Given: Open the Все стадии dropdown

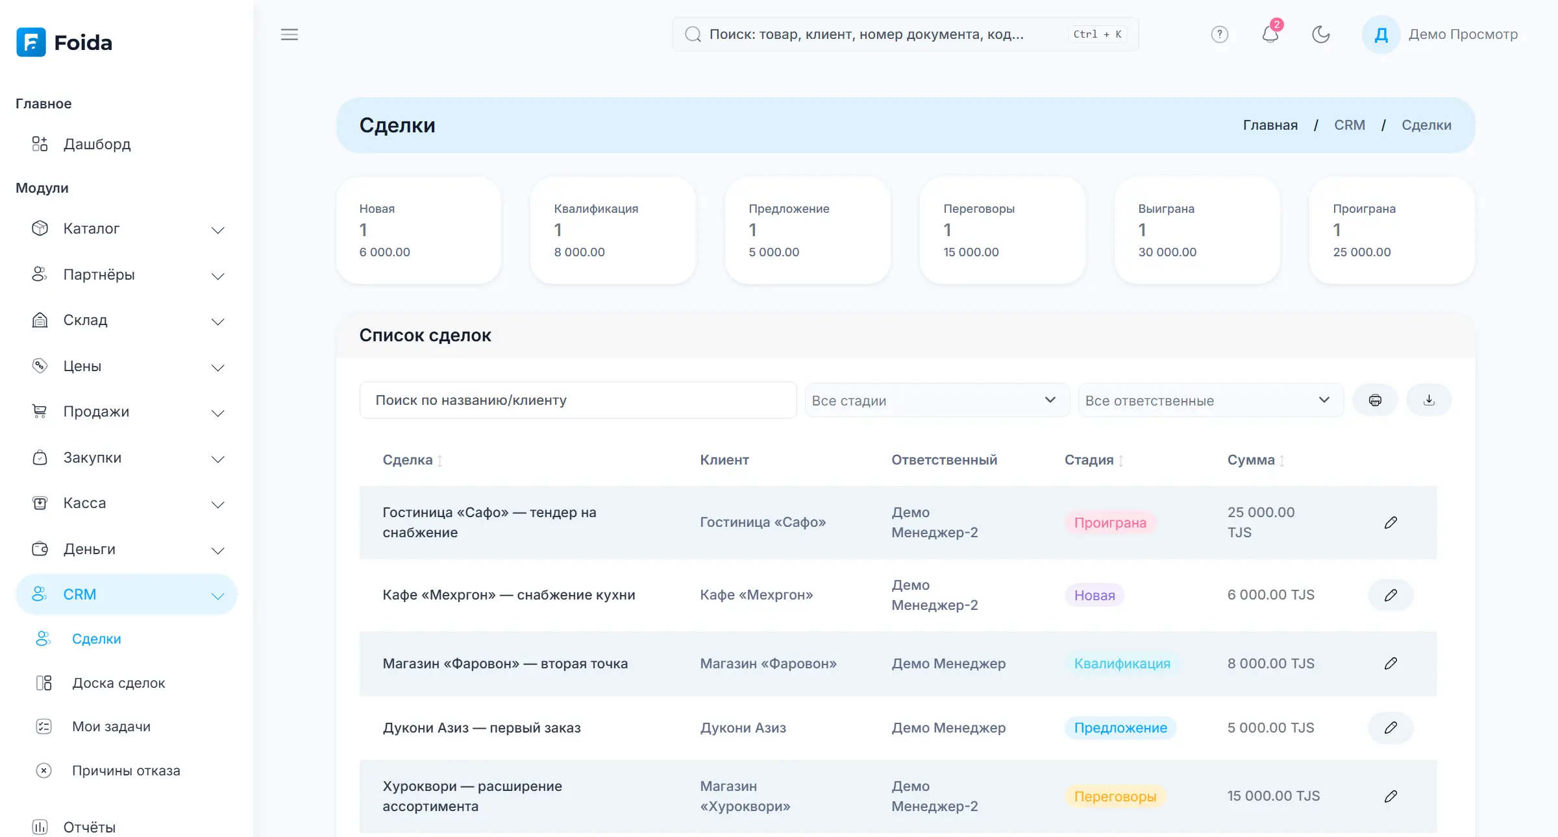Looking at the screenshot, I should (937, 400).
